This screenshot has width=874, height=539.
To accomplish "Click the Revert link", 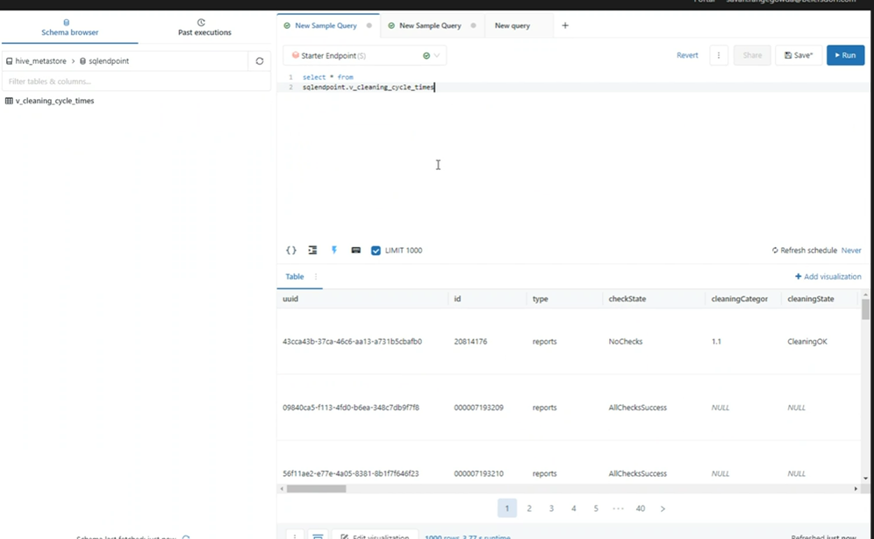I will click(x=687, y=55).
